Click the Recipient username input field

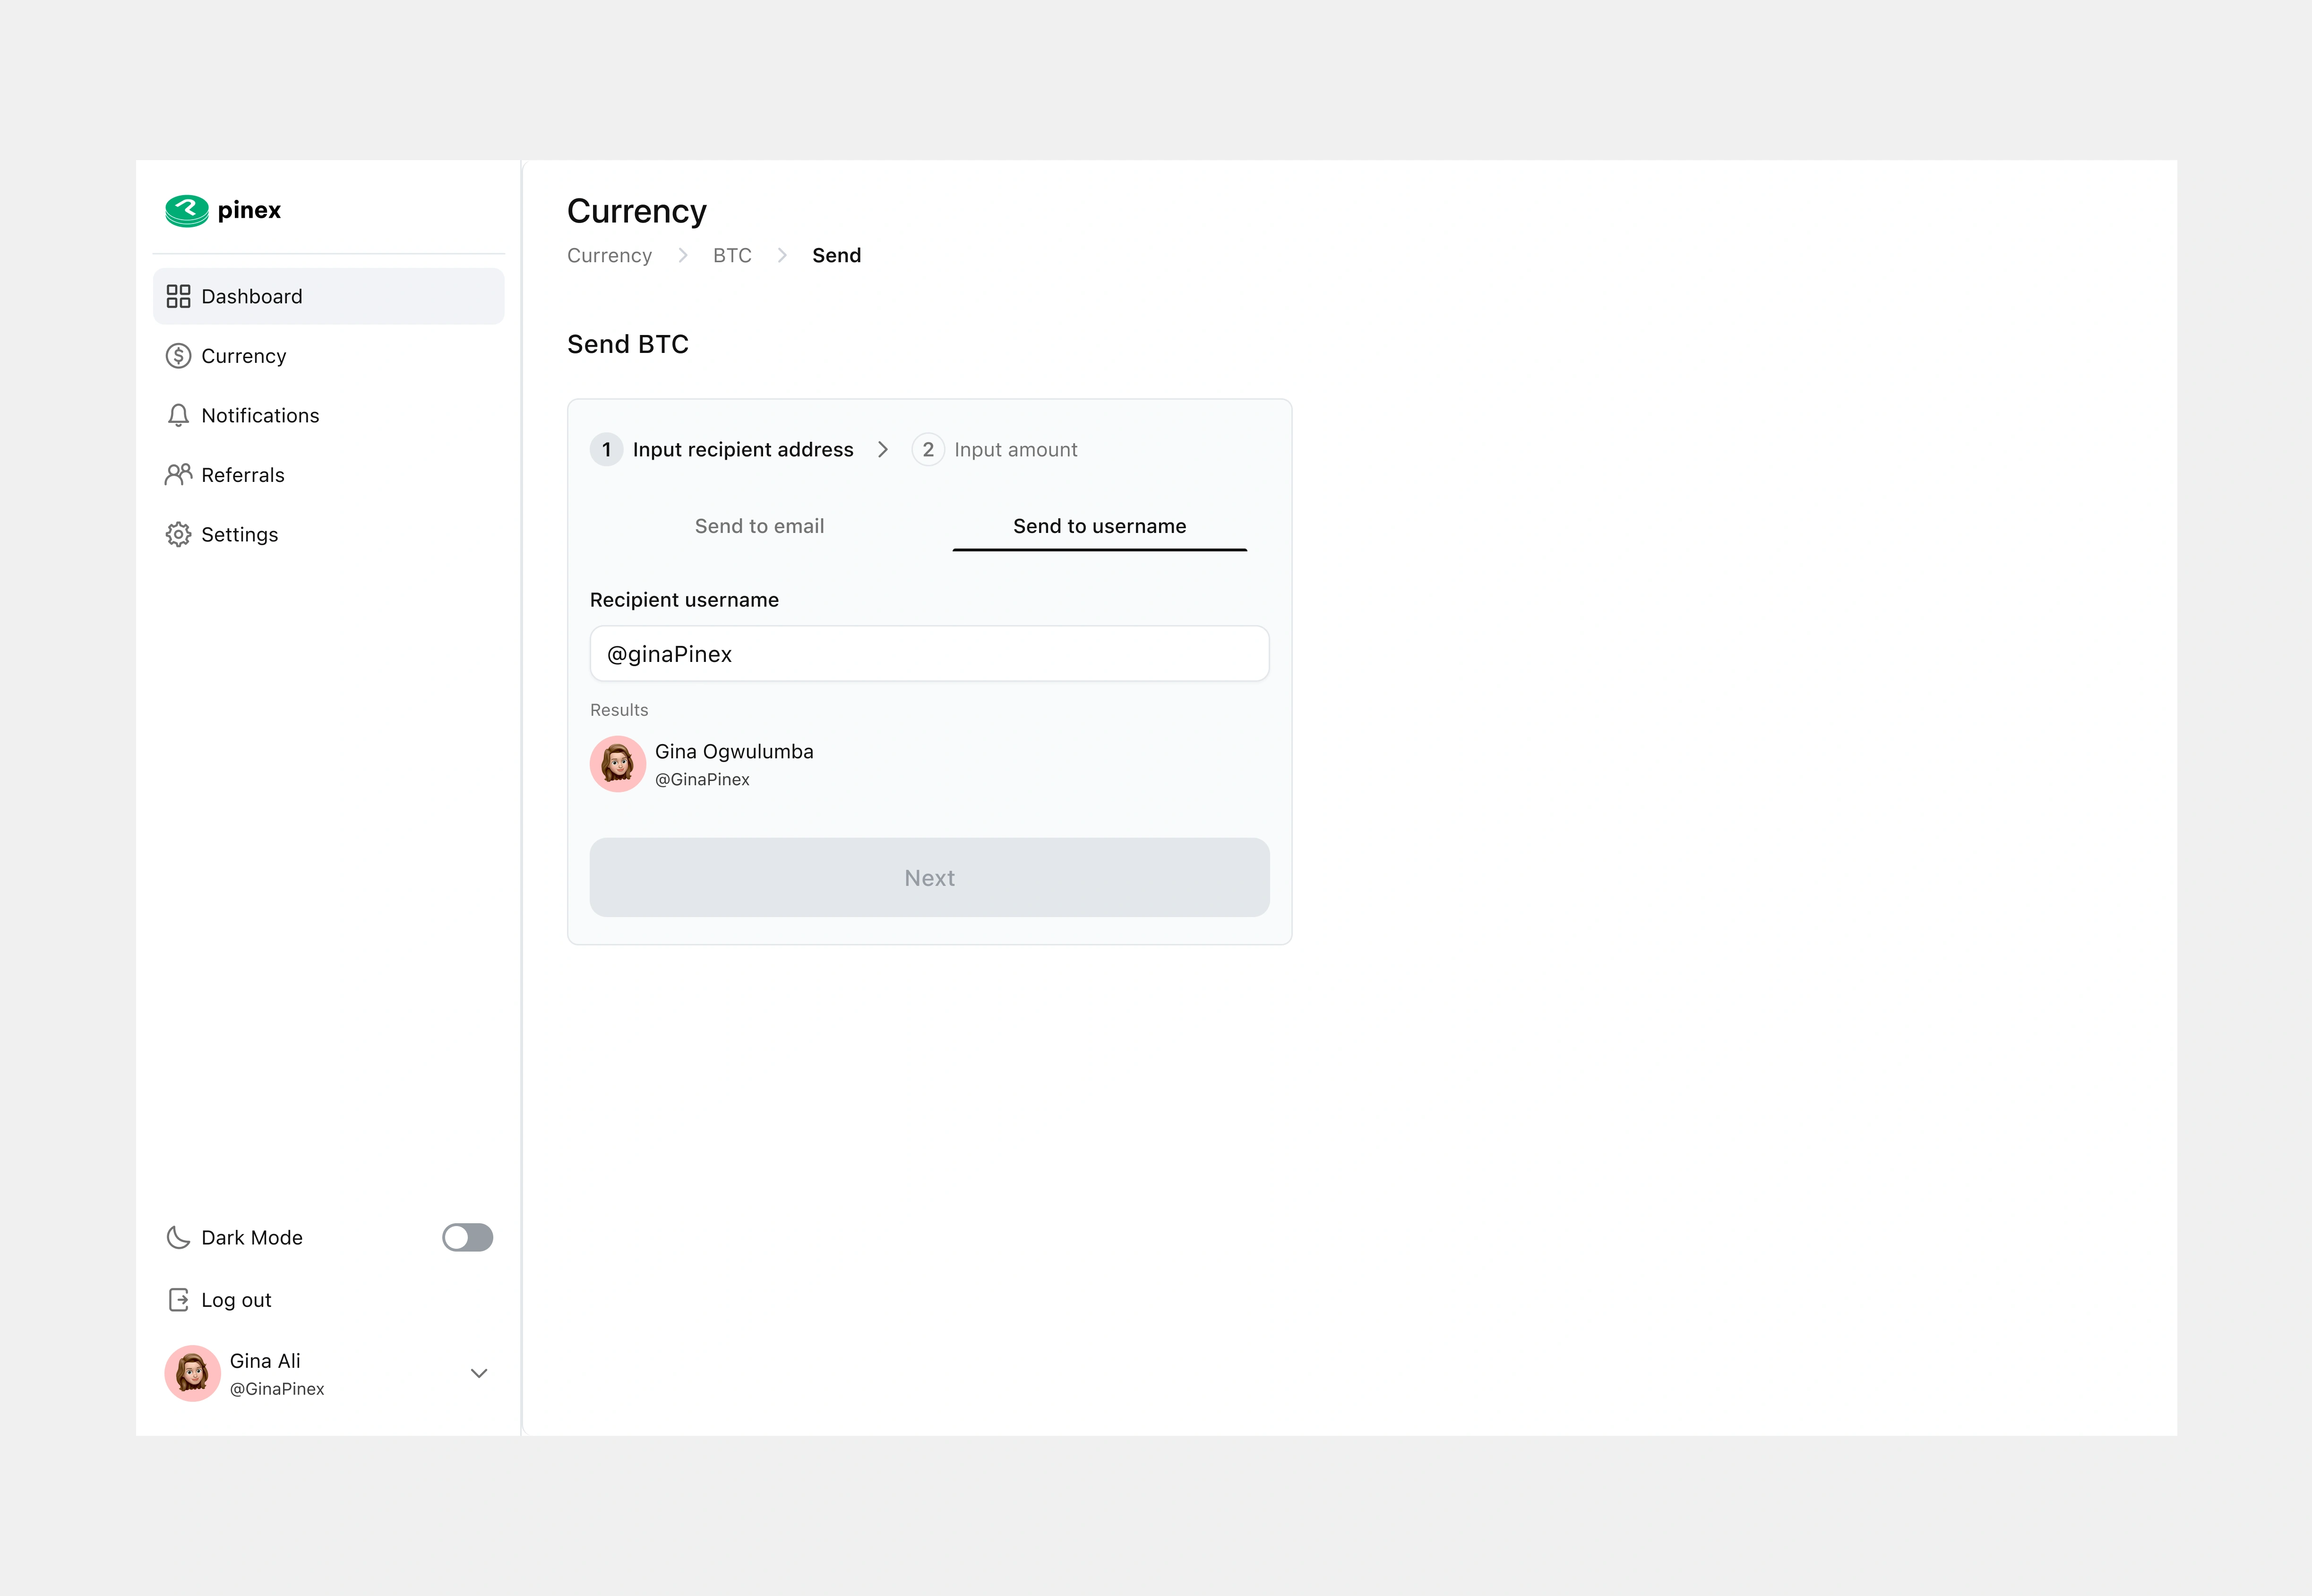929,654
